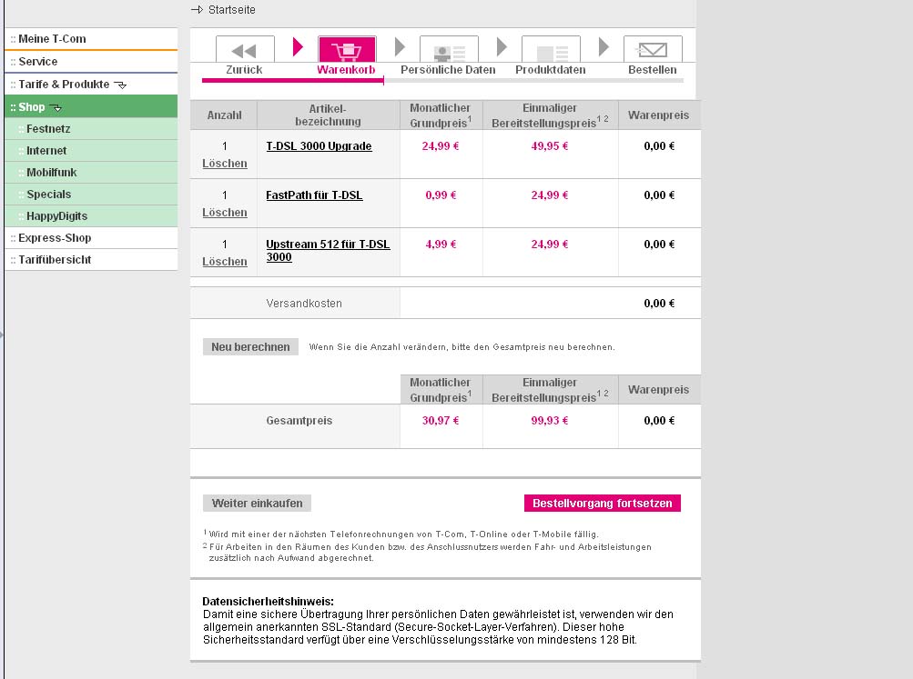The image size is (913, 679).
Task: Click the Datensicherheitshinweis heading
Action: (x=268, y=602)
